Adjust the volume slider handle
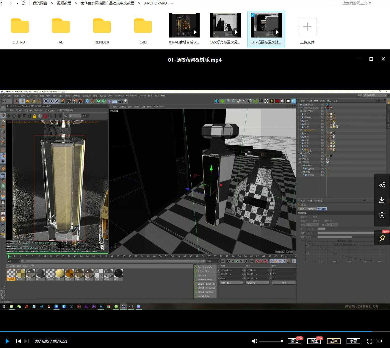390x348 pixels. pos(282,341)
